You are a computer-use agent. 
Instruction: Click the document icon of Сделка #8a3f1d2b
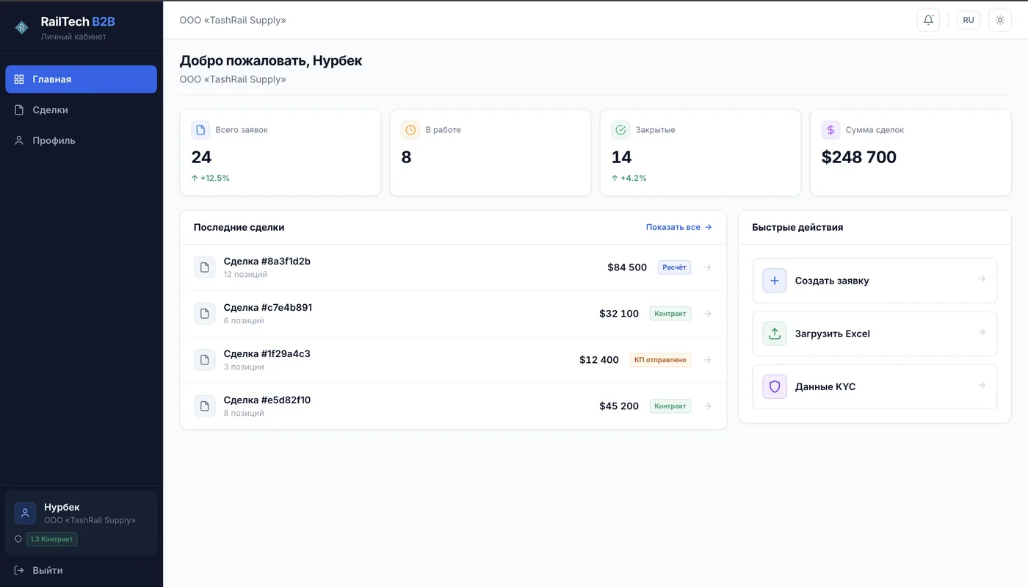[x=204, y=267]
